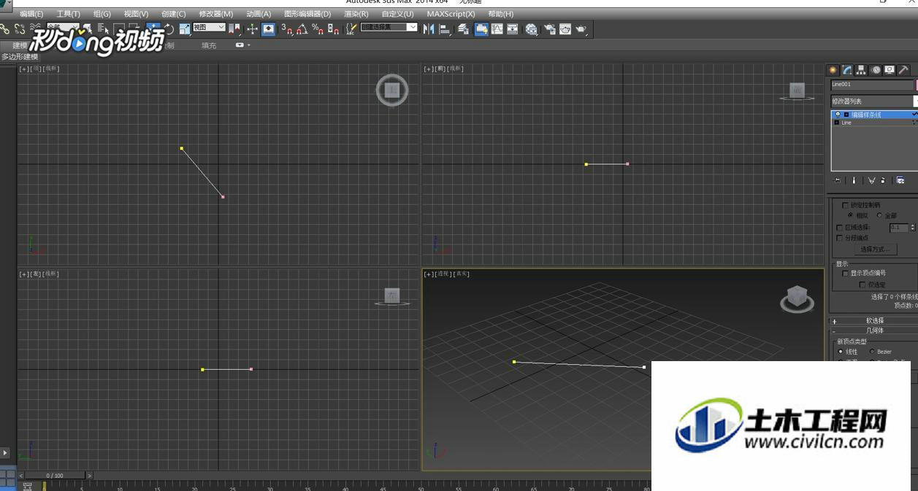Switch to the Hierarchy command panel tab

861,70
